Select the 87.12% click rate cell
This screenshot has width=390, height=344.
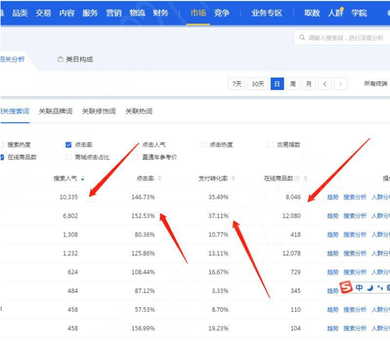coord(144,291)
